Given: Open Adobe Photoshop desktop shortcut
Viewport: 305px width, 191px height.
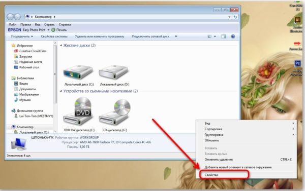Looking at the screenshot, I should (297, 63).
